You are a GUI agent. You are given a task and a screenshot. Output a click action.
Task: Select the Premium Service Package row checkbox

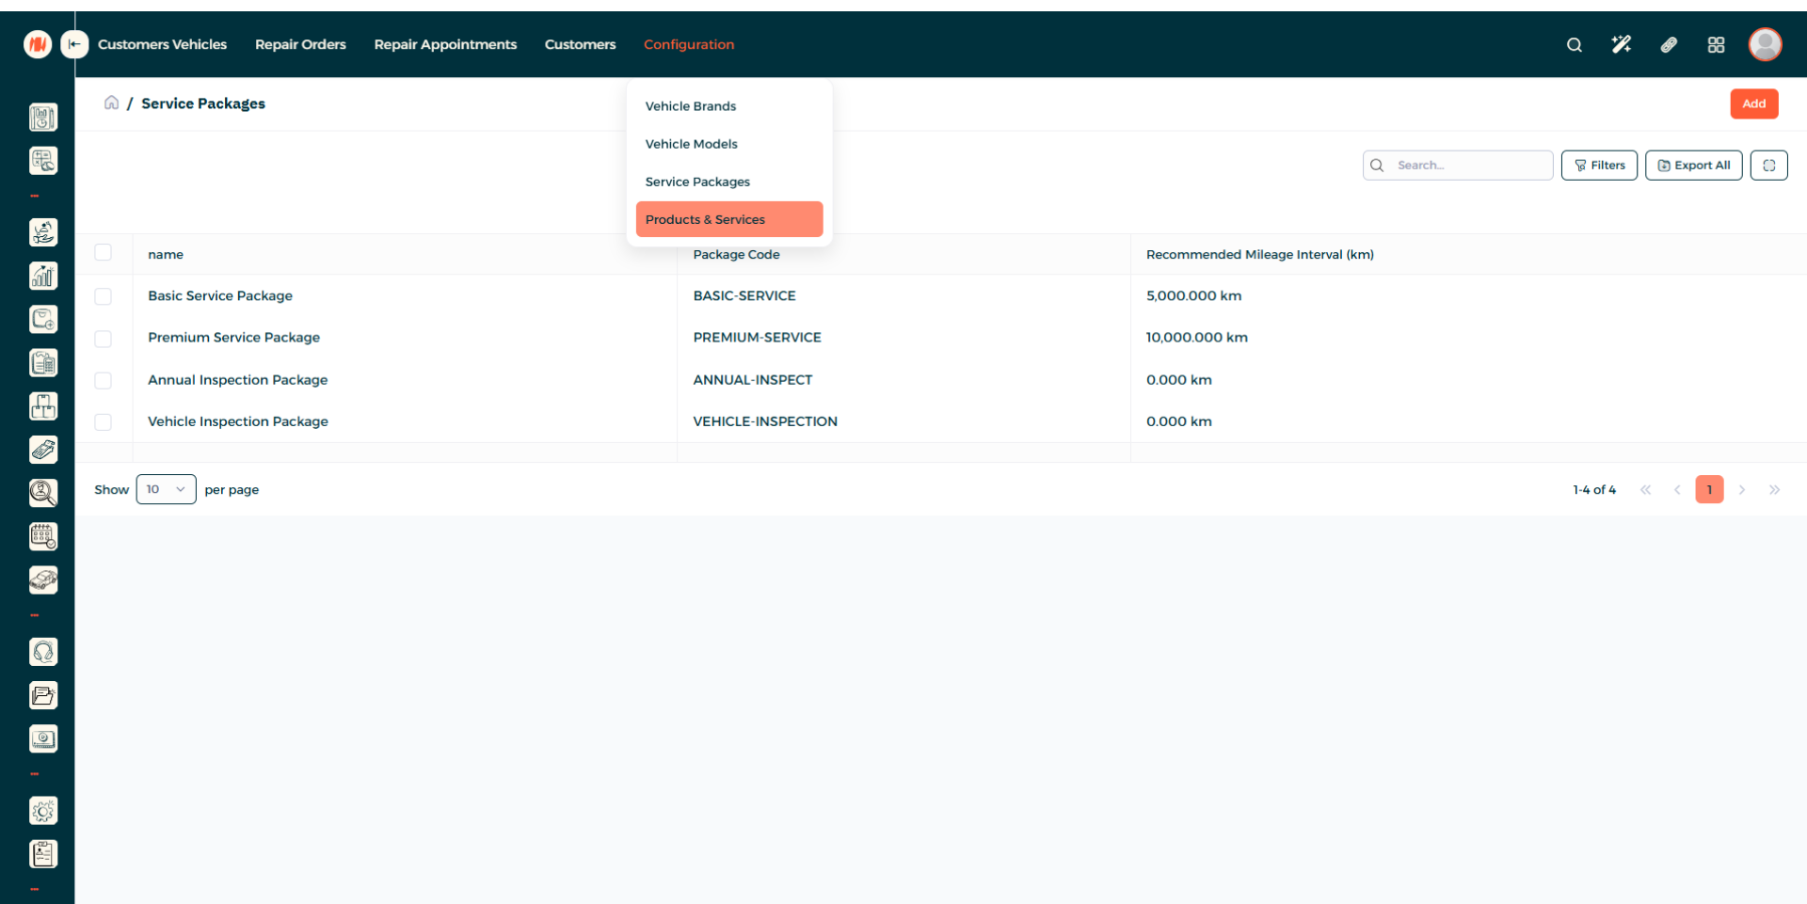(x=104, y=339)
